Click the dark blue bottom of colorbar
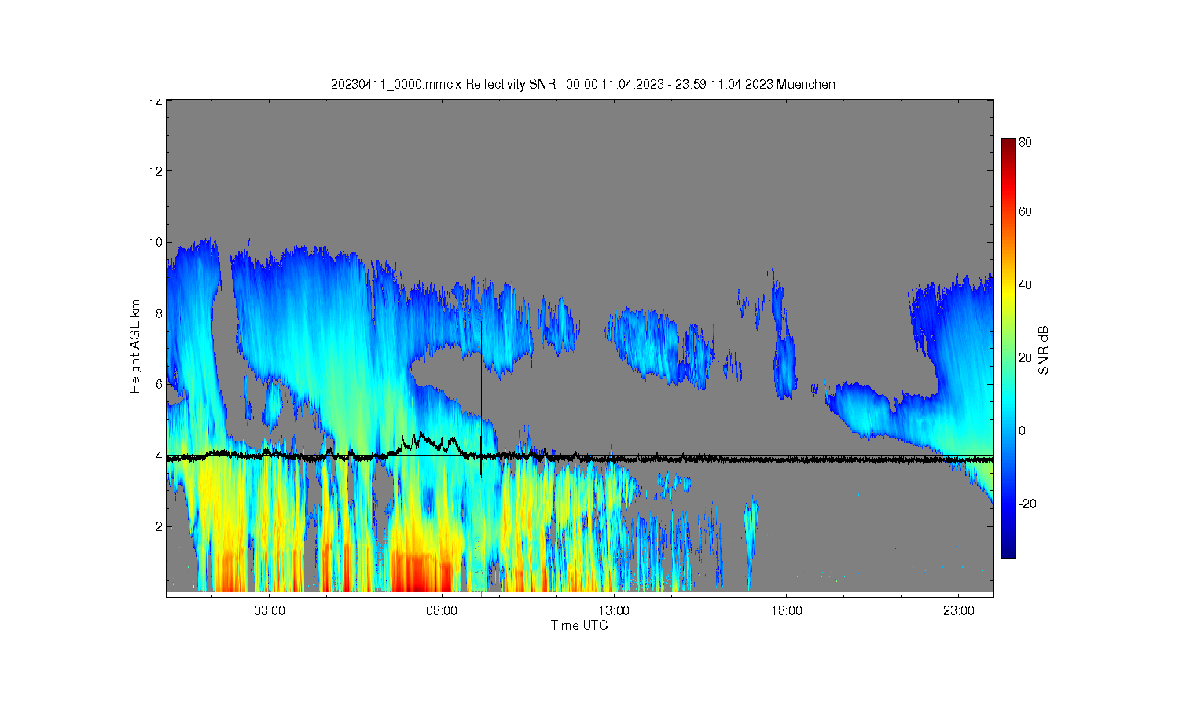The width and height of the screenshot is (1179, 707). (1008, 551)
